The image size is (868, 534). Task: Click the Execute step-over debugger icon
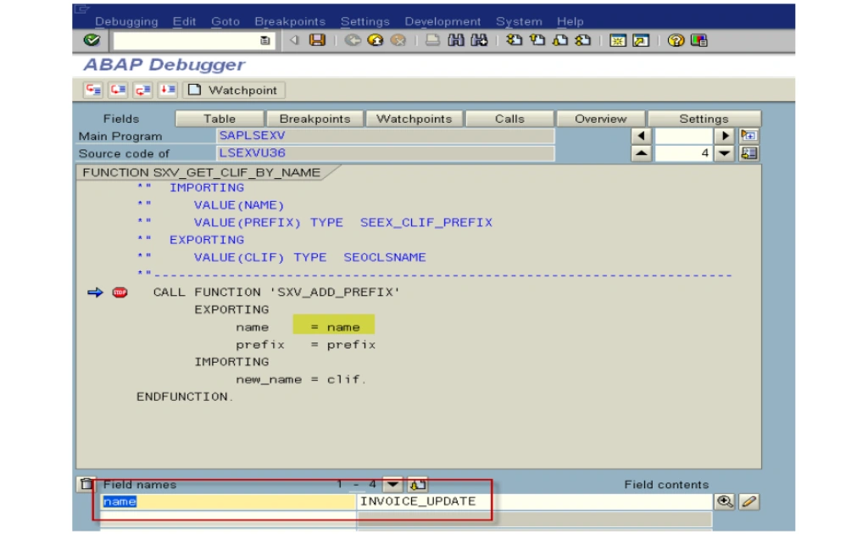click(118, 90)
